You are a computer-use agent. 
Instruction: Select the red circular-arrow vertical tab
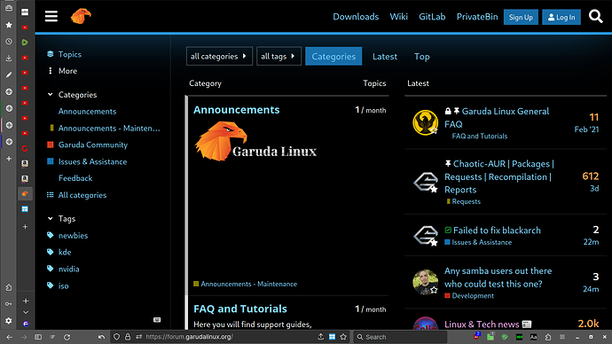[x=25, y=148]
